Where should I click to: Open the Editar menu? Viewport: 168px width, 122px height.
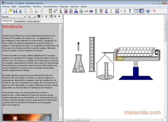(x=14, y=6)
